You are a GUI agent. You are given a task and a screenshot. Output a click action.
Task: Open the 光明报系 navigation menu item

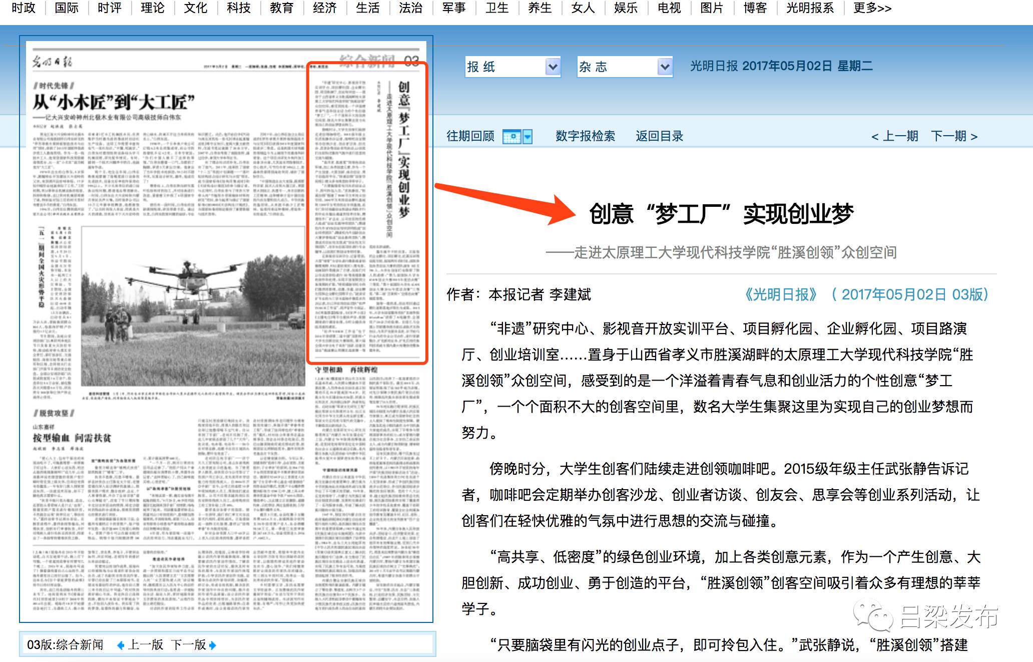click(x=810, y=8)
